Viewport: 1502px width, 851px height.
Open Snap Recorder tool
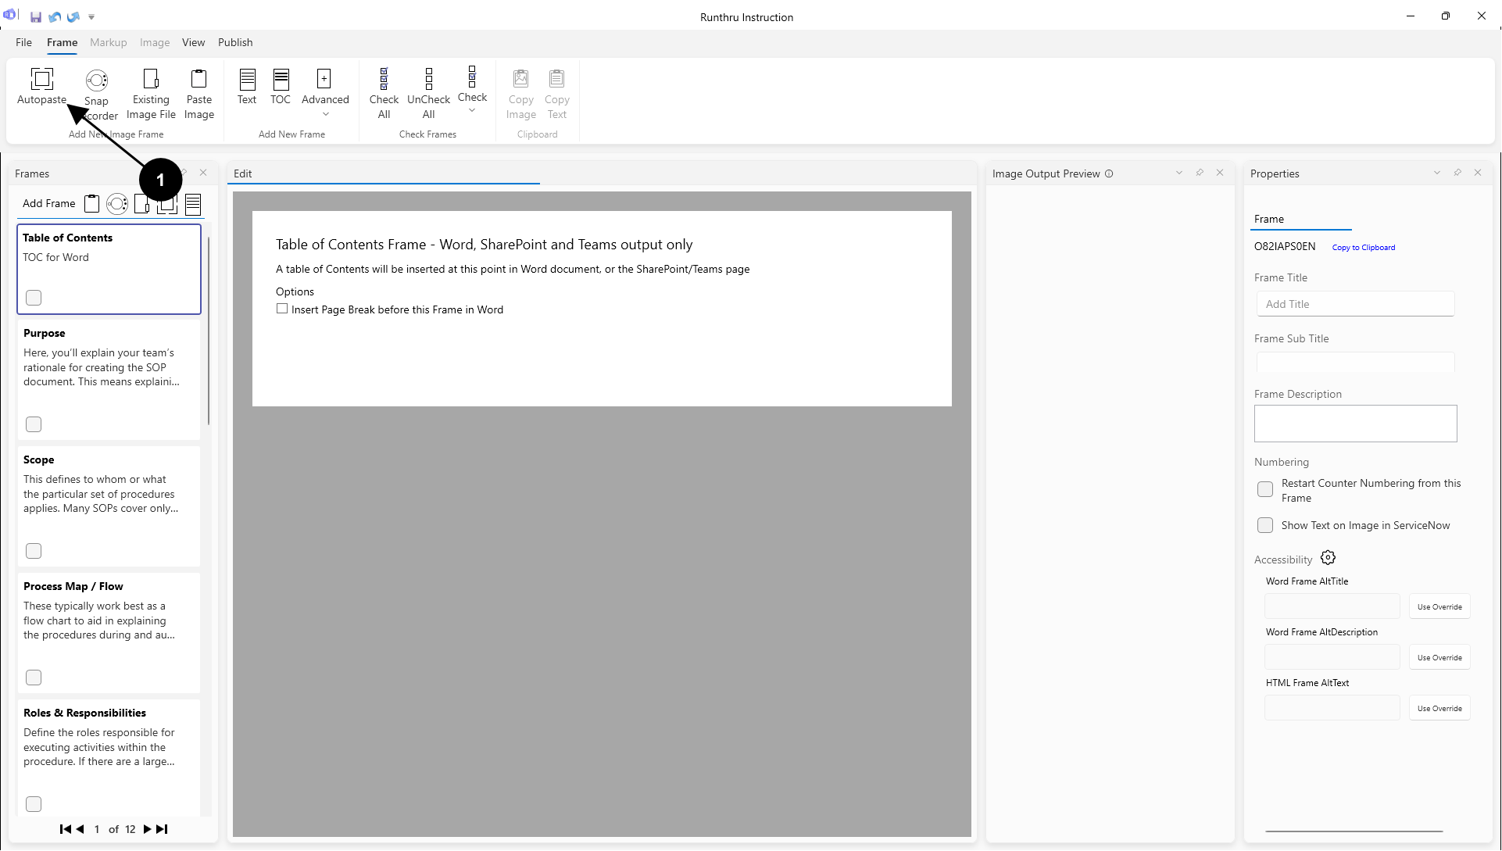click(96, 80)
